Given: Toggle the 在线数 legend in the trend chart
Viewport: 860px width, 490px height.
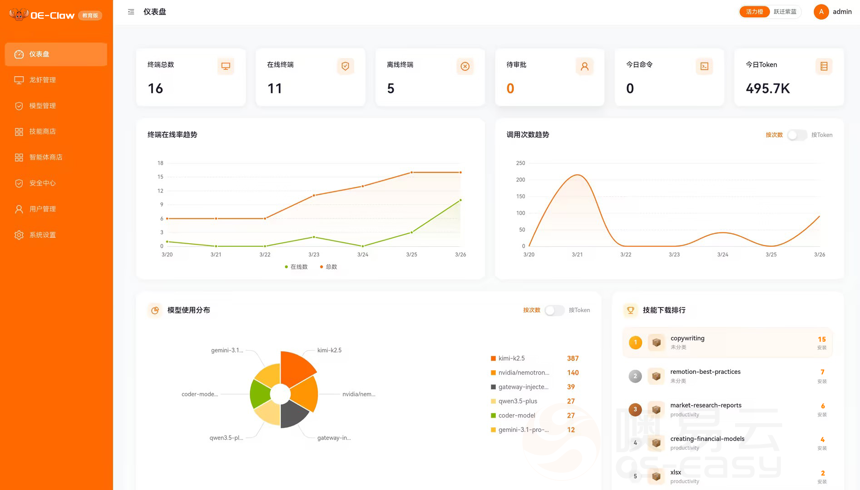Looking at the screenshot, I should point(296,267).
